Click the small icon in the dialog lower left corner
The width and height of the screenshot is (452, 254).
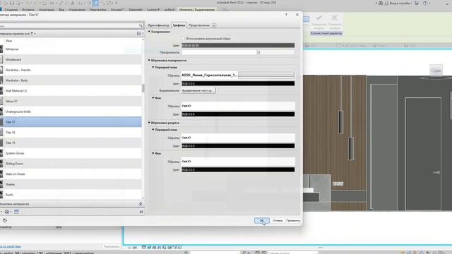click(5, 221)
